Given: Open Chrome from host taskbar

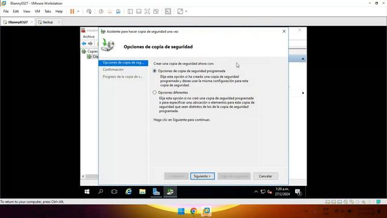Looking at the screenshot, I should click(193, 211).
